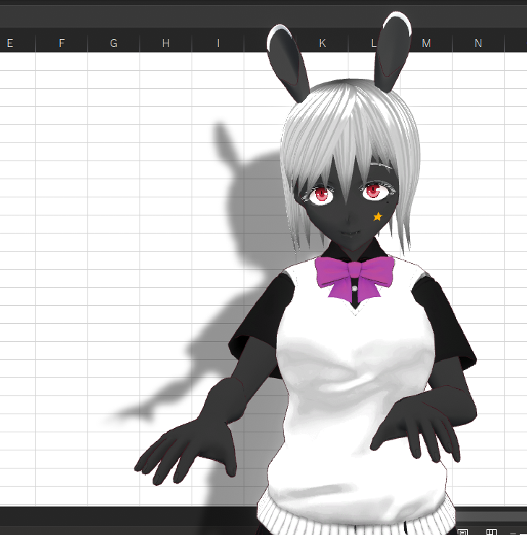
Task: Switch to Page Layout view icon
Action: (x=462, y=532)
